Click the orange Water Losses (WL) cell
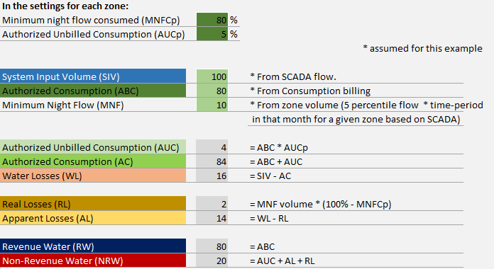This screenshot has height=269, width=494. 93,176
